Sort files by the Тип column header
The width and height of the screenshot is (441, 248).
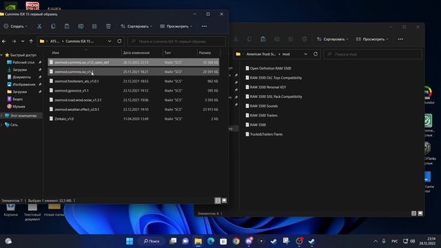pos(167,53)
